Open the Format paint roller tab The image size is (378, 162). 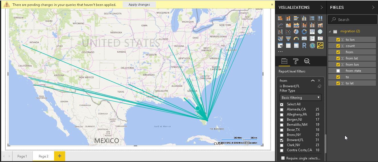pyautogui.click(x=296, y=61)
